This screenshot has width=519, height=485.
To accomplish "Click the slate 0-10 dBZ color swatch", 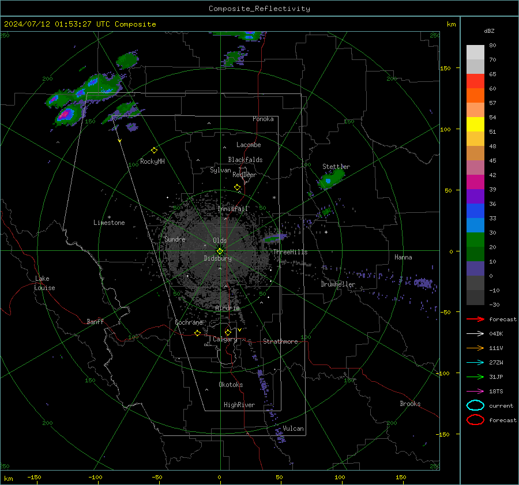I will pos(475,269).
